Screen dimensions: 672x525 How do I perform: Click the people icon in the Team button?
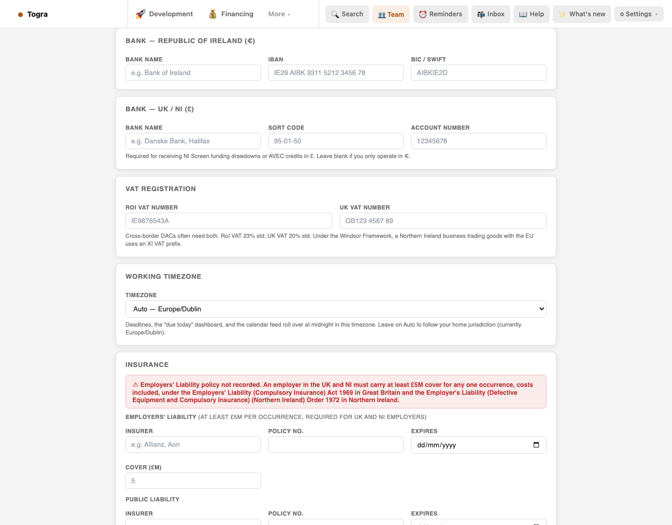pyautogui.click(x=382, y=15)
